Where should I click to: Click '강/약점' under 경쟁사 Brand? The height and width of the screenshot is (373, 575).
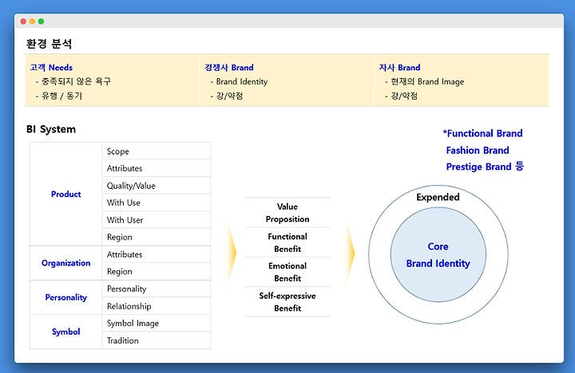[229, 96]
